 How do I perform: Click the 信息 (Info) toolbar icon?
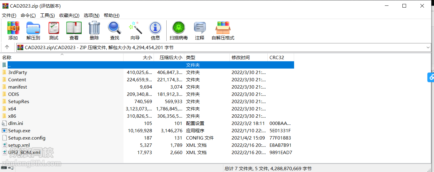pos(155,28)
